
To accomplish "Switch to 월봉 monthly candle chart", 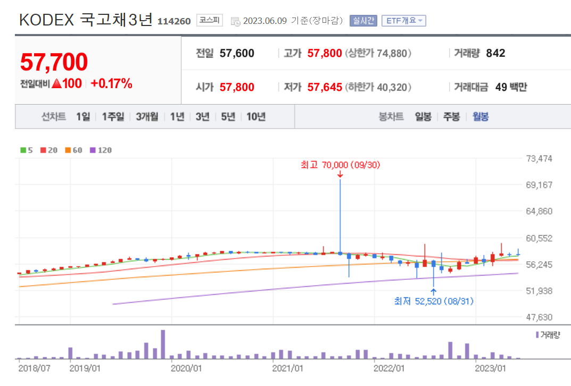I will coord(481,117).
